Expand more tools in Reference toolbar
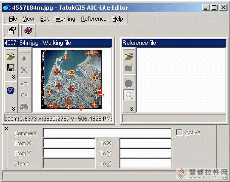This screenshot has height=182, width=230. 132,109
